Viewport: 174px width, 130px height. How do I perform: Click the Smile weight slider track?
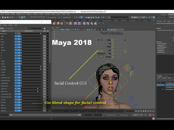pos(31,36)
